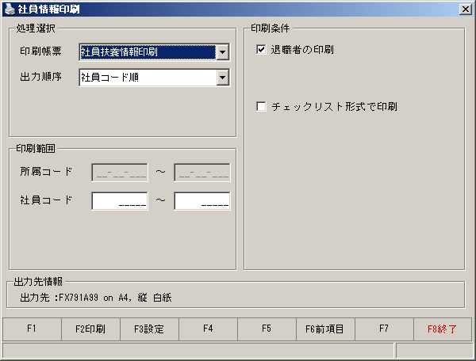Go to previous item with F6前項目
The height and width of the screenshot is (361, 476).
pos(325,329)
